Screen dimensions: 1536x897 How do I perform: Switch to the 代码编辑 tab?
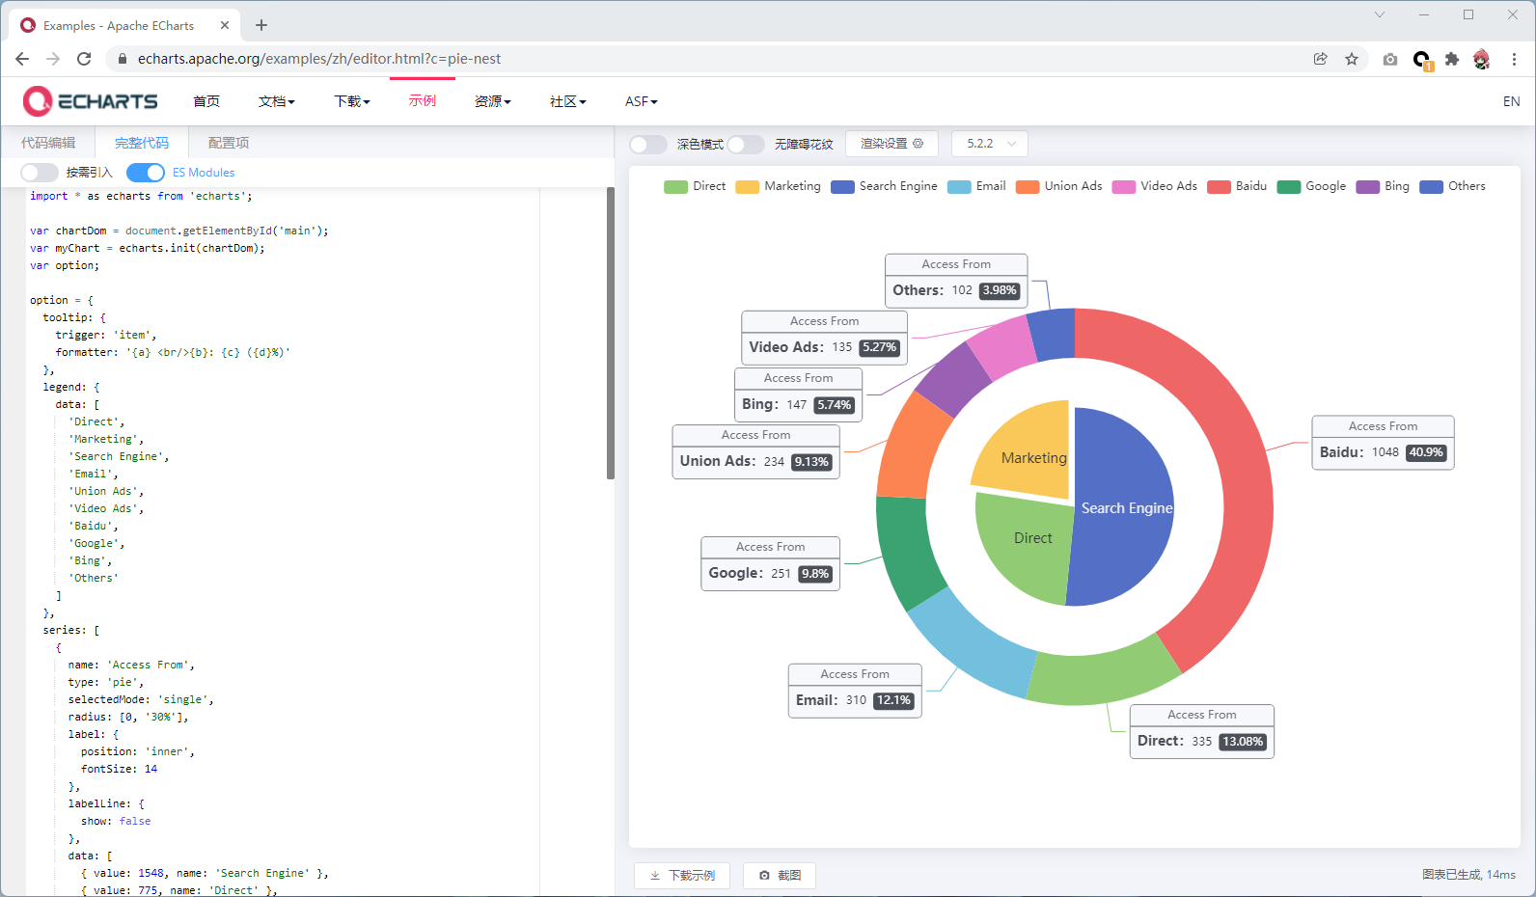48,143
